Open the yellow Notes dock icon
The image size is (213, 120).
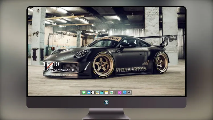[x=106, y=92]
